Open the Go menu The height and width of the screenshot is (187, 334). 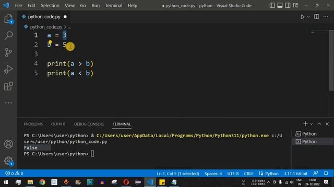pyautogui.click(x=83, y=6)
